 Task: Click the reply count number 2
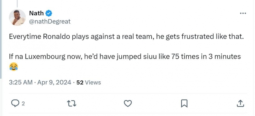coord(23,104)
